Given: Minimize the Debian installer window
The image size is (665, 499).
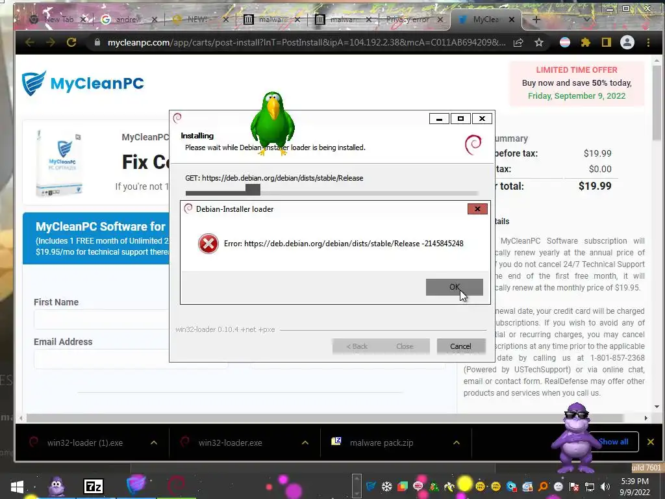Looking at the screenshot, I should click(439, 119).
